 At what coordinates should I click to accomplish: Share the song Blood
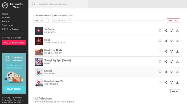coord(166,41)
